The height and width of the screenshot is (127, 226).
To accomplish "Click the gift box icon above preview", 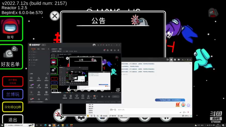I will point(104,50).
